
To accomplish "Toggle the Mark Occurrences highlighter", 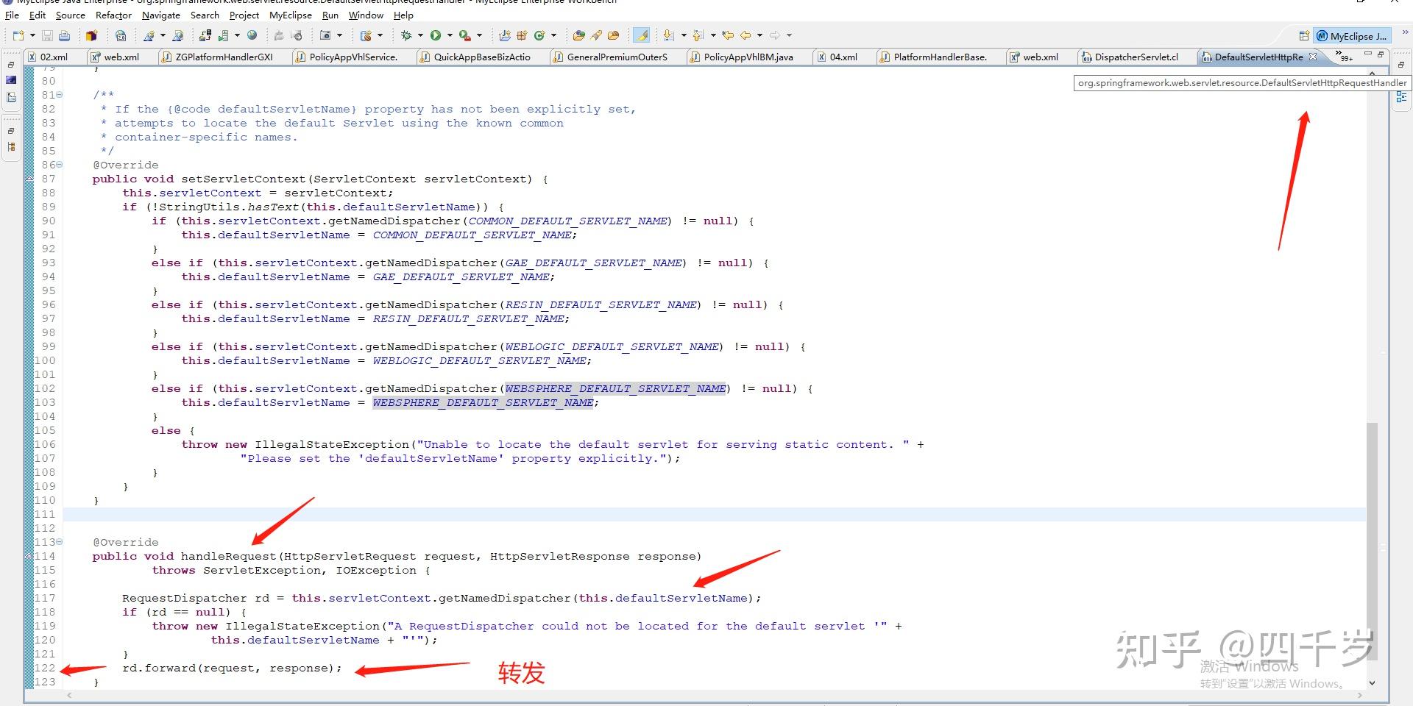I will pyautogui.click(x=642, y=35).
